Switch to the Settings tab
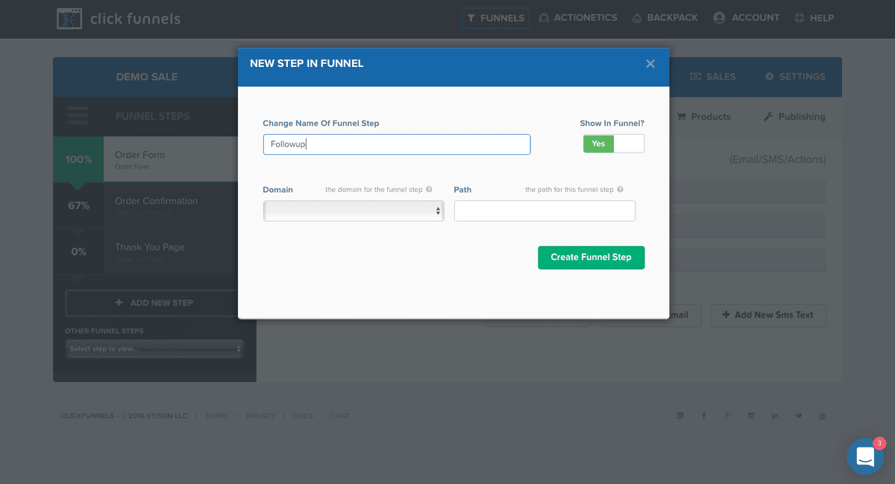Screen dimensions: 895x484 point(795,77)
